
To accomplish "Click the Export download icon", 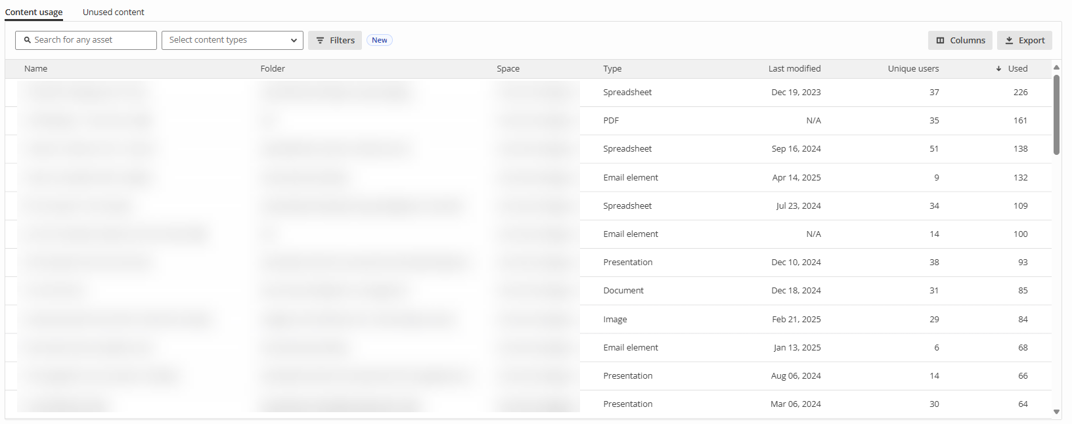I will pos(1009,41).
